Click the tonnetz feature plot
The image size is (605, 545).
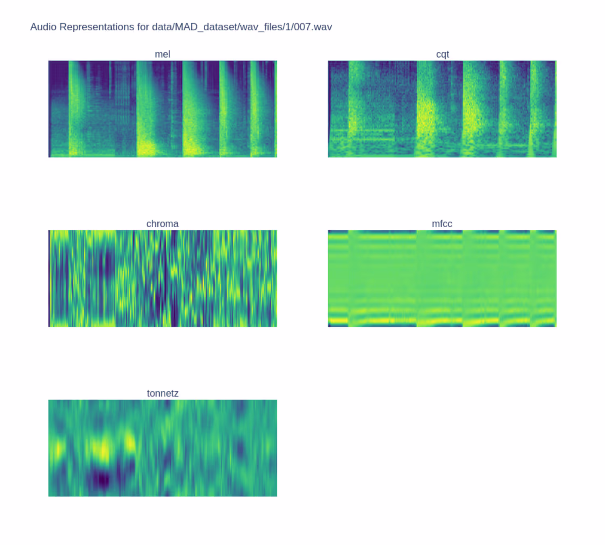[x=163, y=448]
